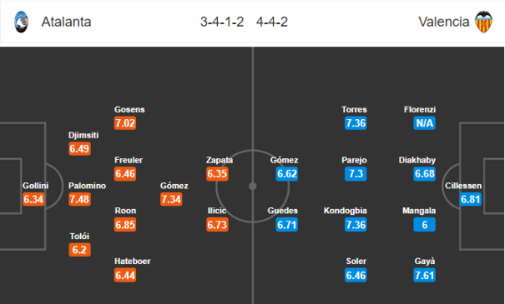Open the Valencia team name link

[443, 22]
